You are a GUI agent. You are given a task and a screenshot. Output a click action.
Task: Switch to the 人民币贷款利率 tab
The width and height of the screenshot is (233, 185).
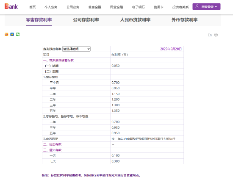pyautogui.click(x=136, y=20)
